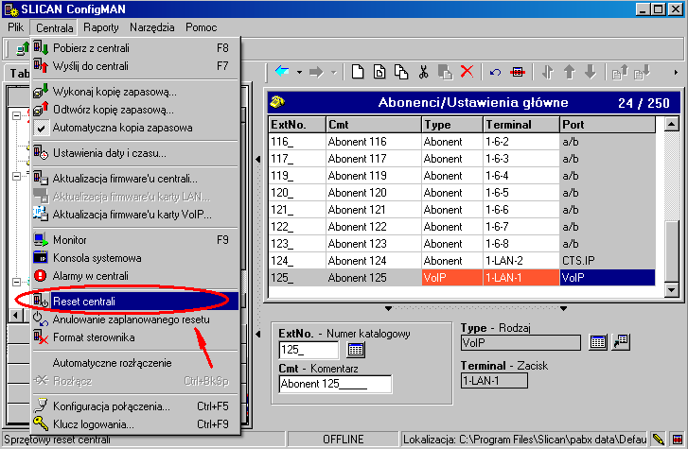
Task: Click the Terminal field showing 1-LAN-1
Action: 494,381
